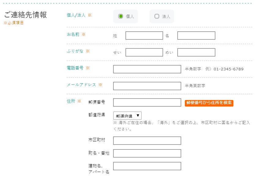Viewport: 258px width, 179px height.
Task: Select the 法人 radio button
Action: tap(157, 16)
